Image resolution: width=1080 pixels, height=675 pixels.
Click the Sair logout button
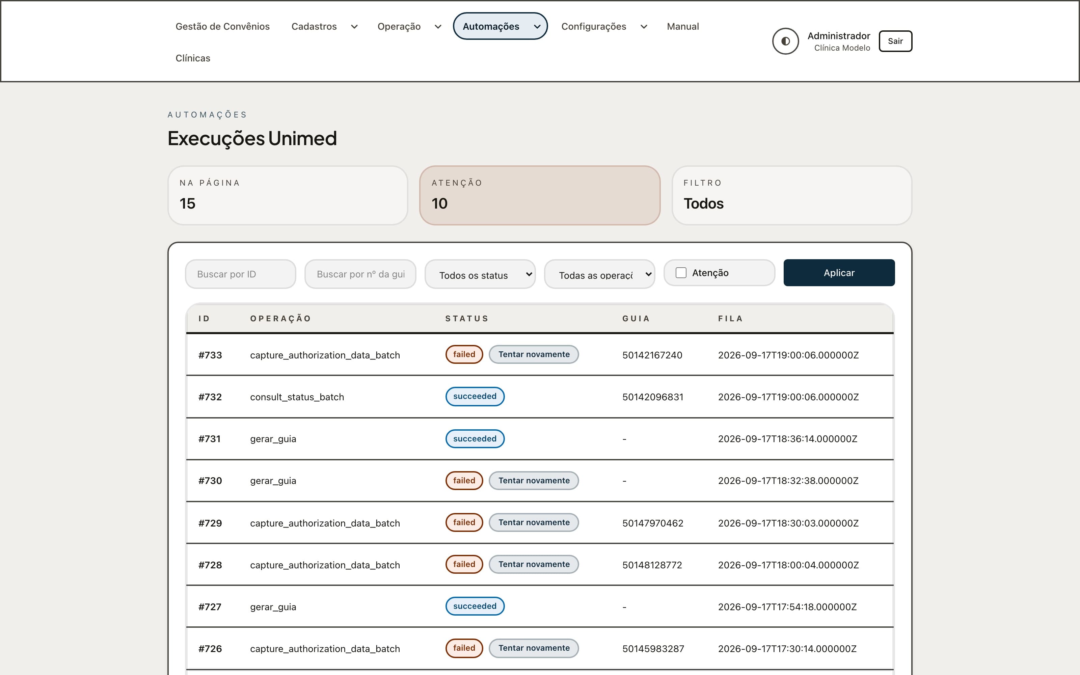895,41
